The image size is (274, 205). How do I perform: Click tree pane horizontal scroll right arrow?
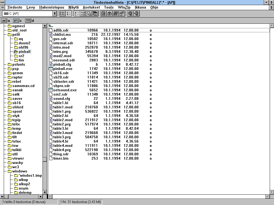[40, 196]
